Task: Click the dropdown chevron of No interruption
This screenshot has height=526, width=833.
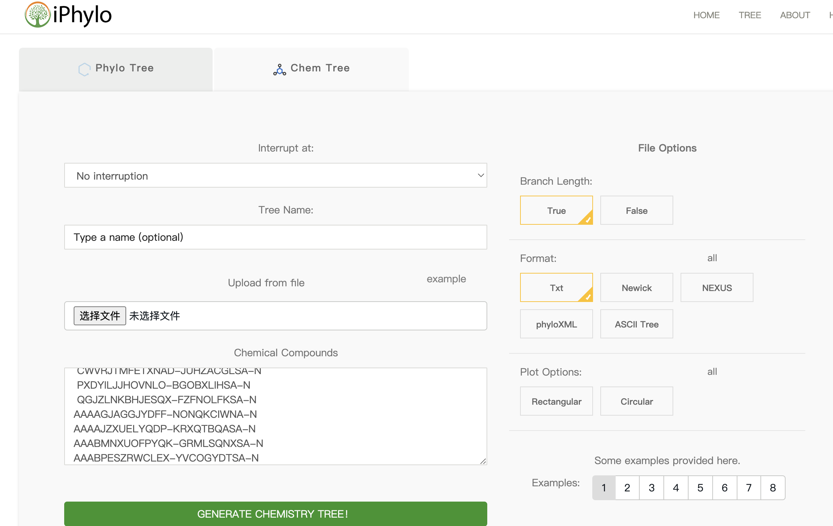Action: tap(481, 176)
